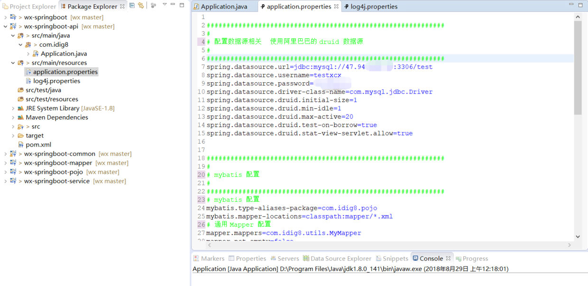Minimize the Package Explorer view
The width and height of the screenshot is (588, 286).
pos(173,5)
